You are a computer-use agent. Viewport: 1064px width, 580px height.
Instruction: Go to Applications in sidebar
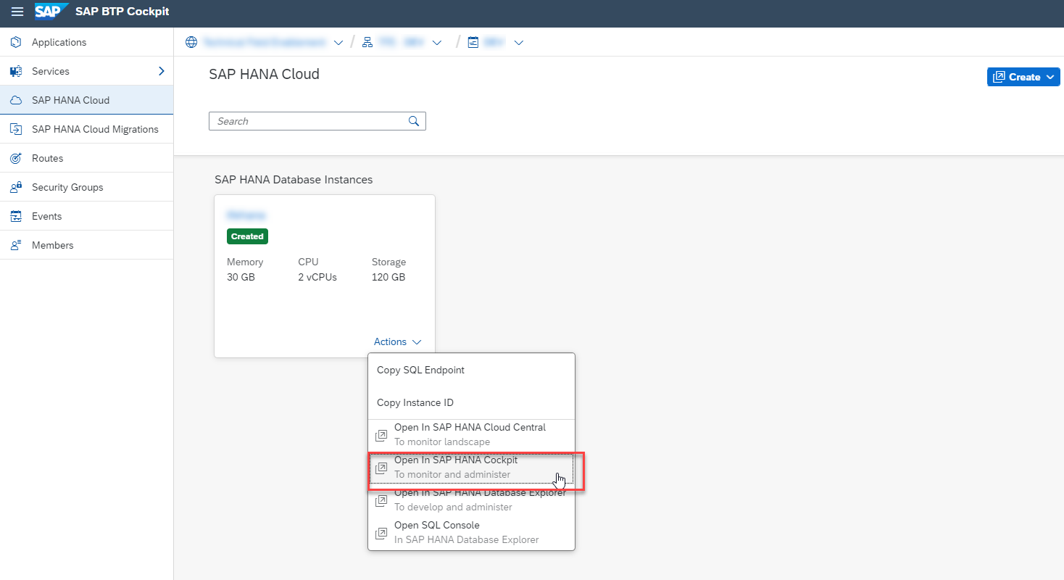pos(86,42)
